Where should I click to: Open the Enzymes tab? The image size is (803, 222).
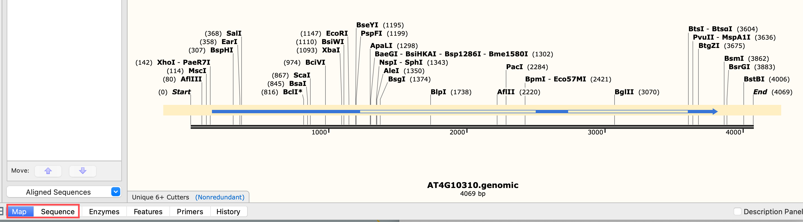(x=104, y=212)
